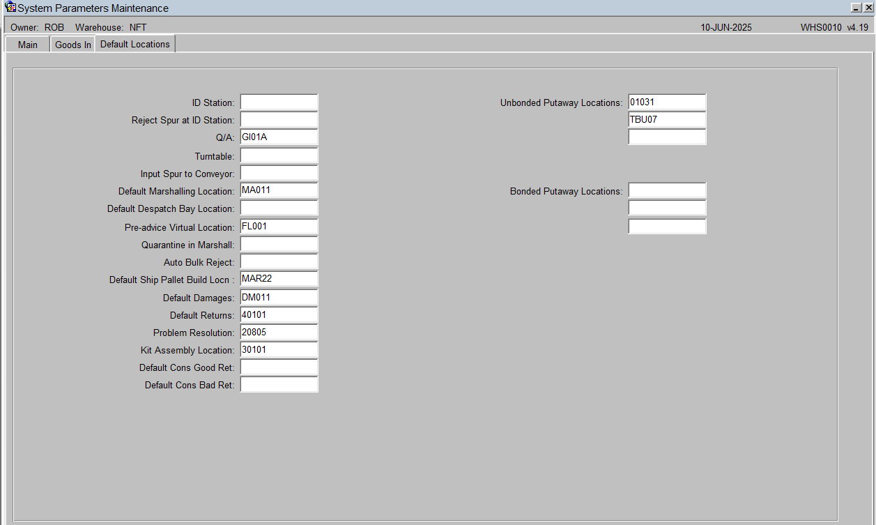Click the Default Damages field DM011

tap(279, 298)
